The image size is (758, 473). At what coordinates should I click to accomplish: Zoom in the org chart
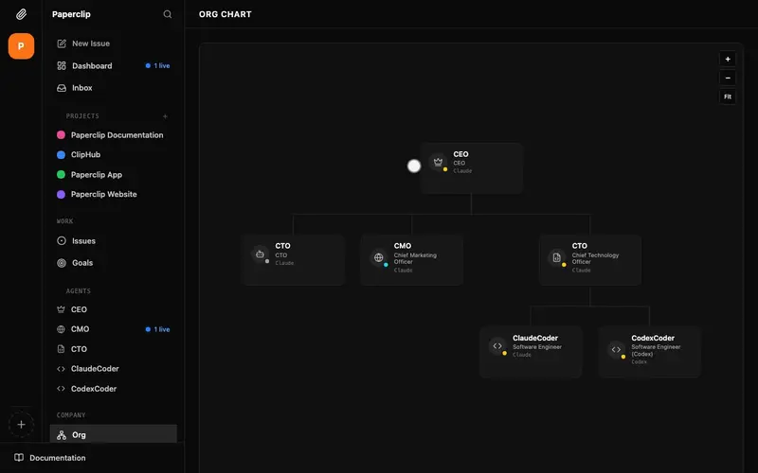(728, 59)
